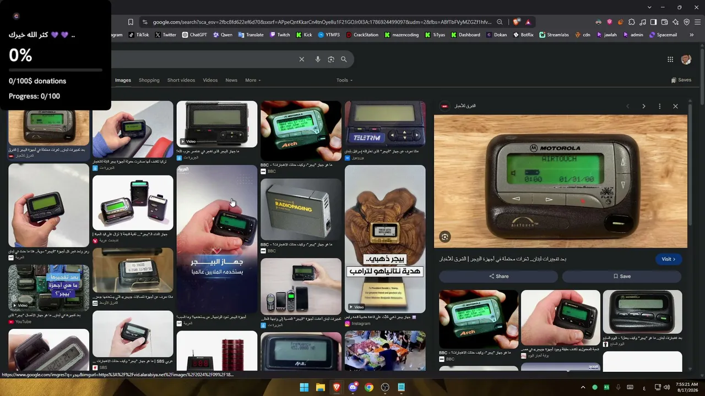The height and width of the screenshot is (396, 705).
Task: Open the RADIOPAGING device image result
Action: pos(301,209)
